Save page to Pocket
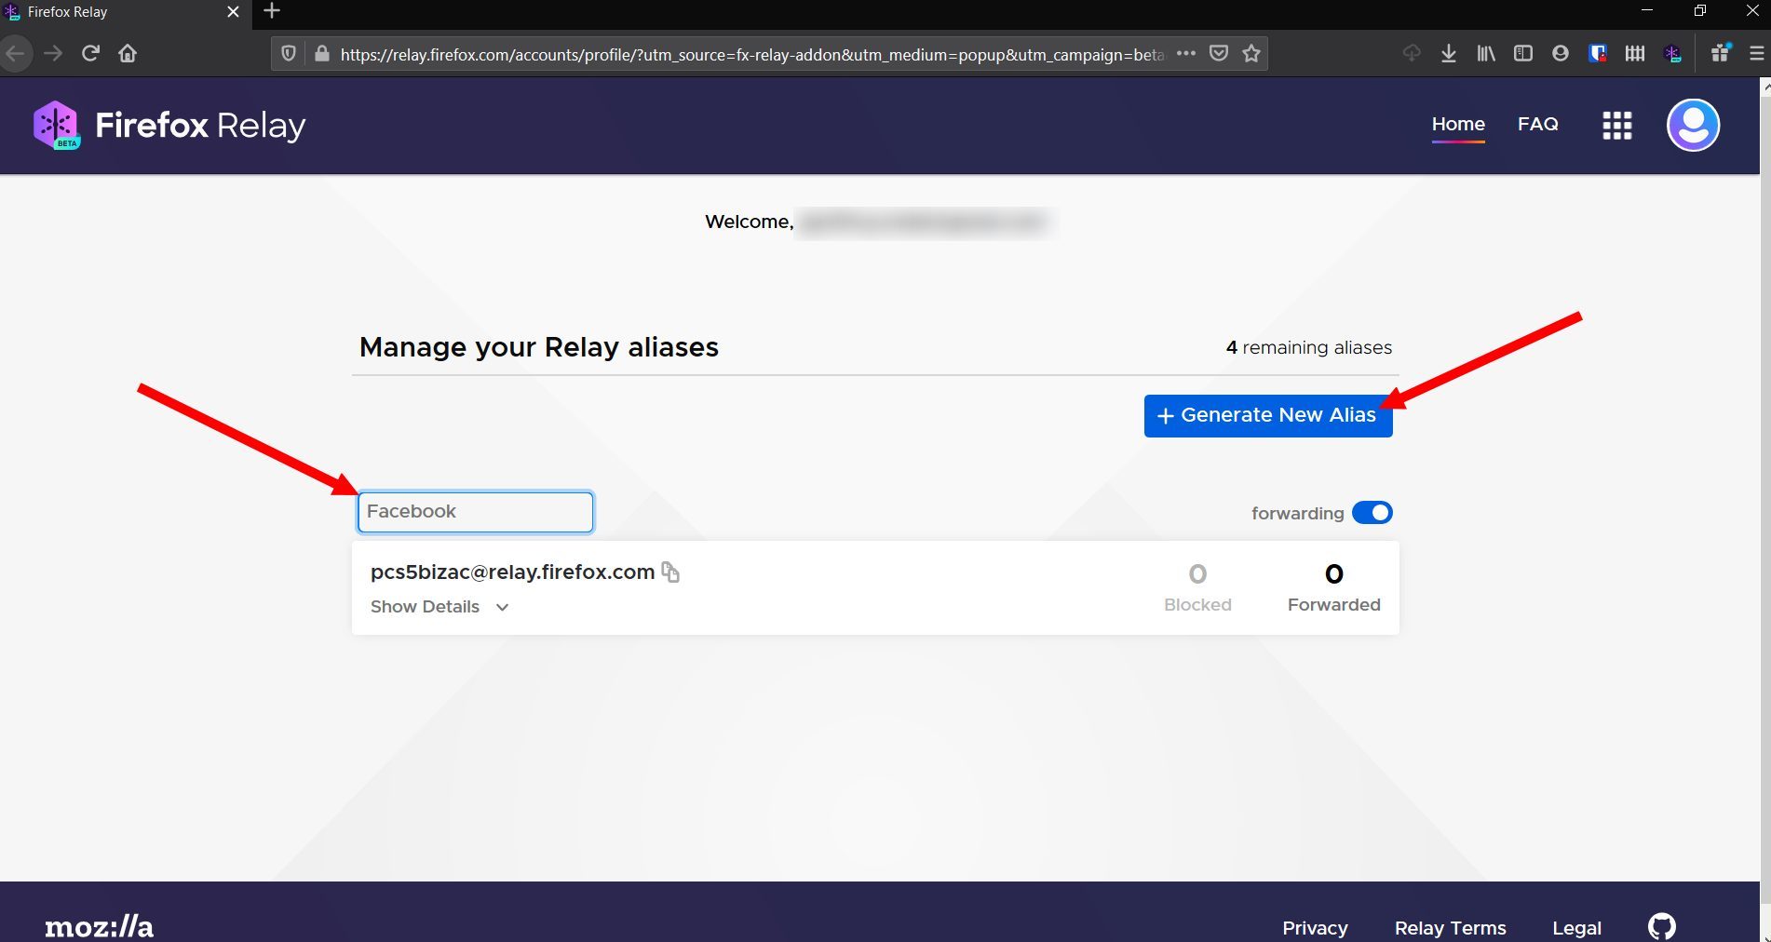 click(1219, 53)
